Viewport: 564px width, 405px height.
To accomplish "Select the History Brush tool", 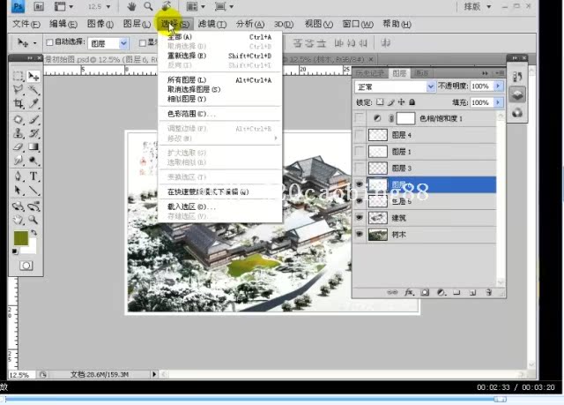I will pyautogui.click(x=33, y=133).
